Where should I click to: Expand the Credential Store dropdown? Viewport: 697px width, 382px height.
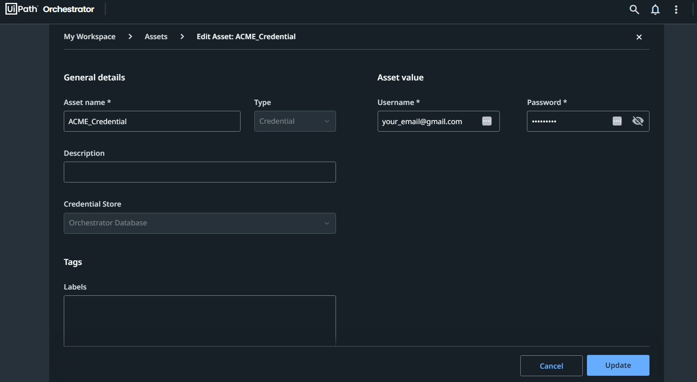(x=200, y=223)
